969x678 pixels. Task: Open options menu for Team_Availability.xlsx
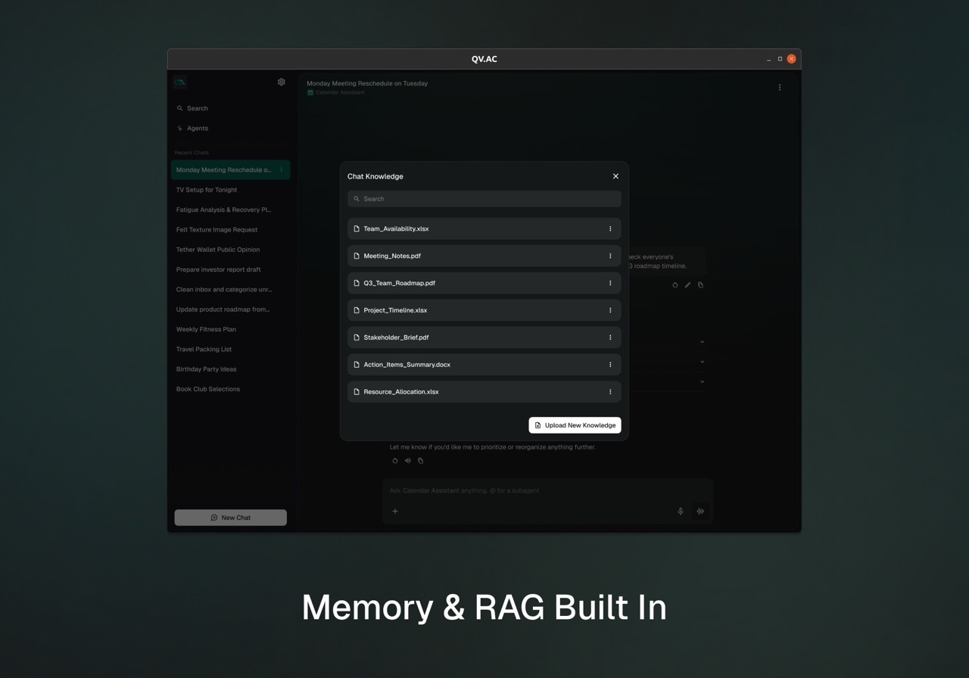pos(610,229)
